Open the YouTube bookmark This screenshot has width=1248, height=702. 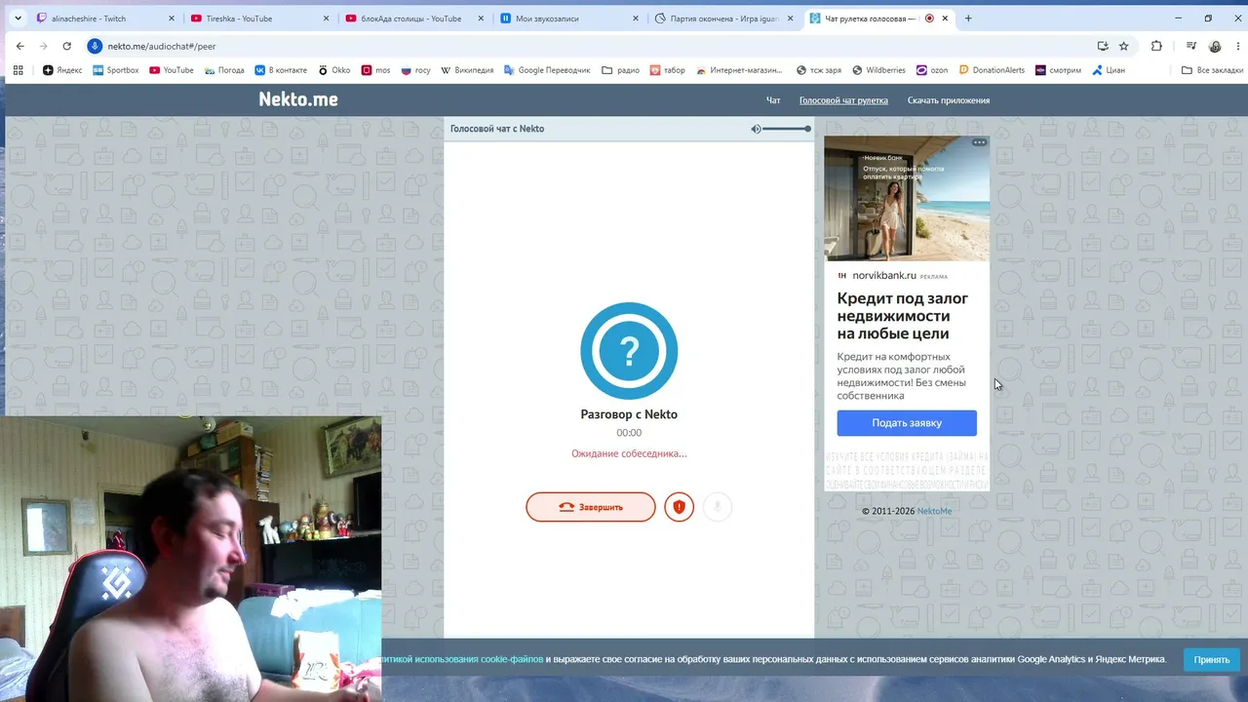click(x=172, y=70)
